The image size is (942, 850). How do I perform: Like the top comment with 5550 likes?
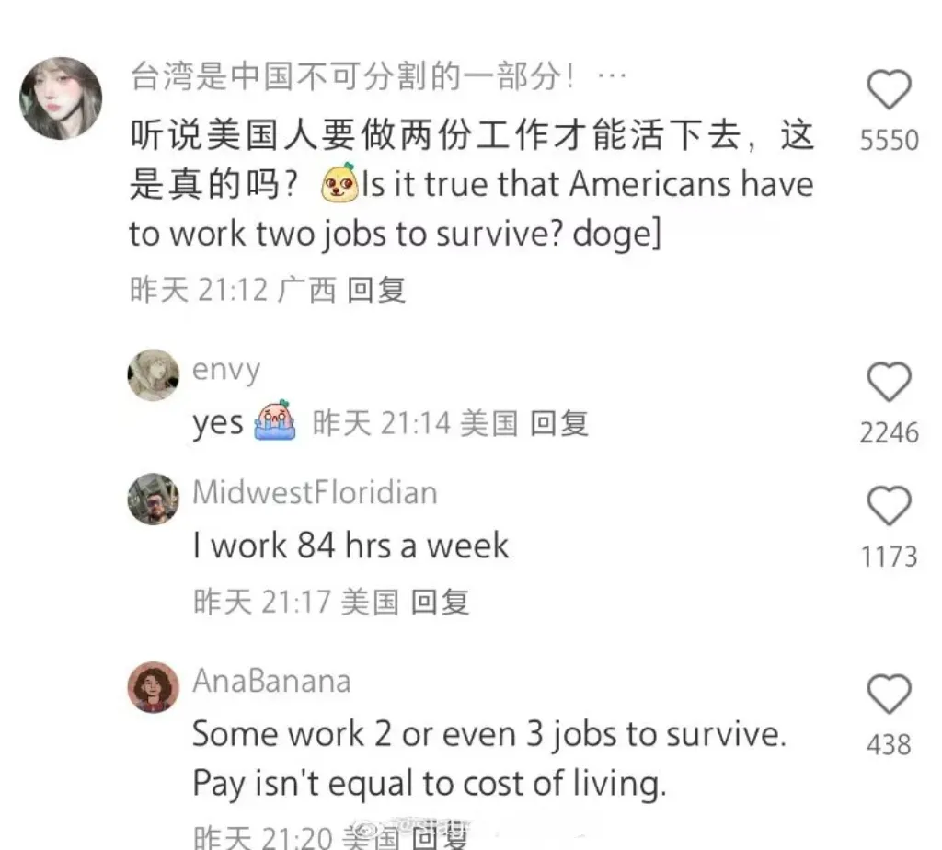890,89
